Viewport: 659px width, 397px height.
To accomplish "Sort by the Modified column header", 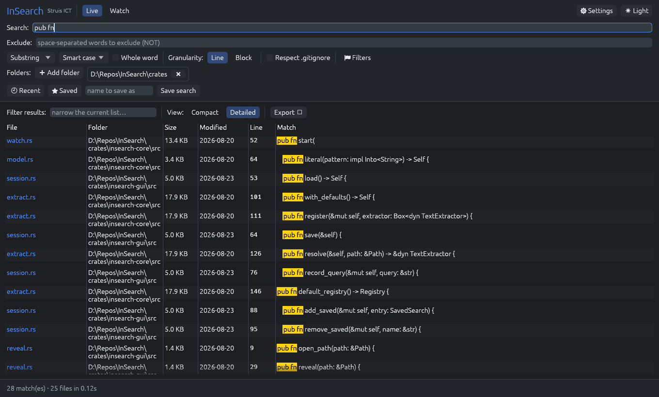I will click(213, 127).
